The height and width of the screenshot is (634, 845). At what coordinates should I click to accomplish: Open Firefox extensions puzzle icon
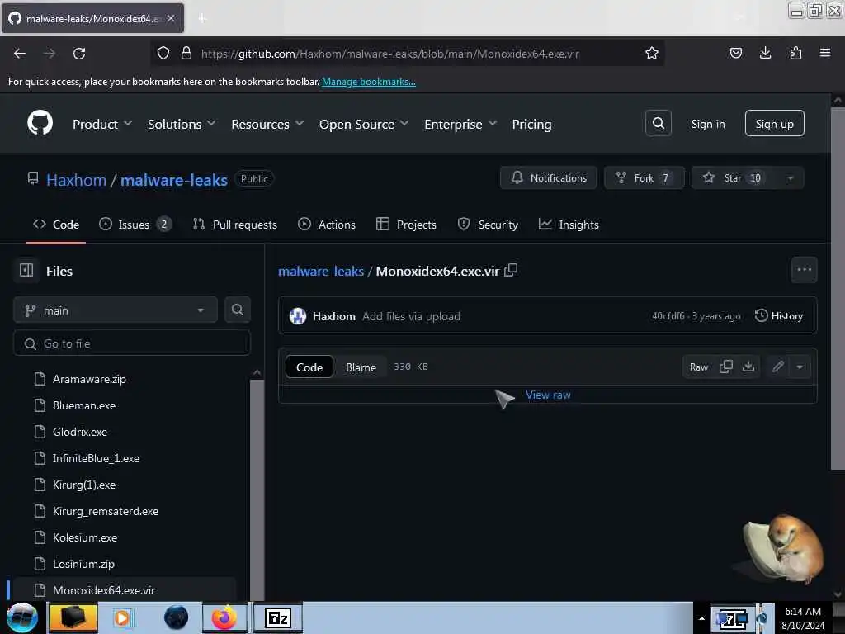(795, 53)
